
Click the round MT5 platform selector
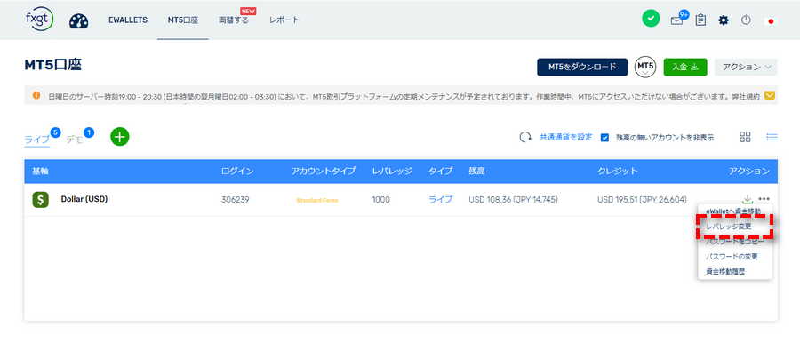pos(645,67)
